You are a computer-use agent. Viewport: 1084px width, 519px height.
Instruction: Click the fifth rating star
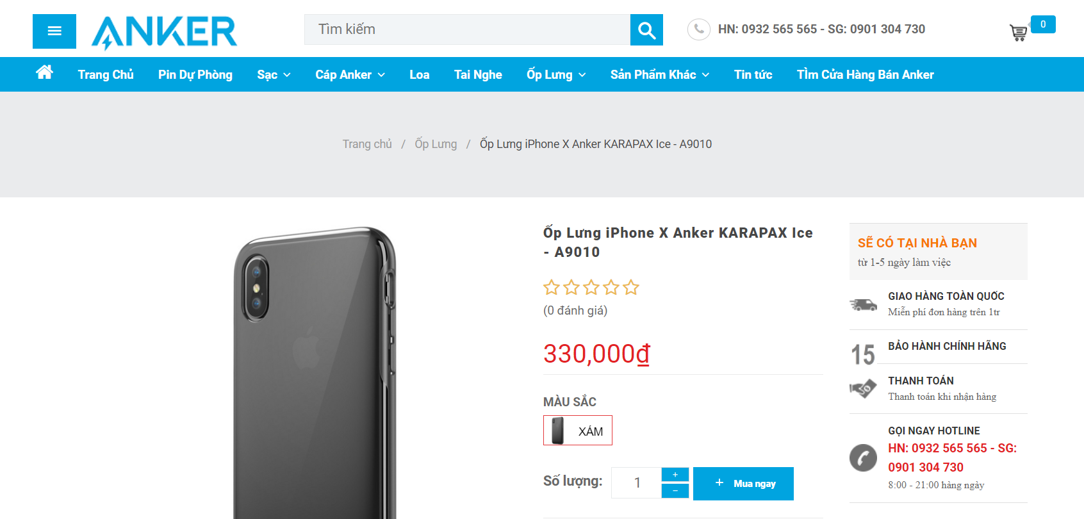coord(631,288)
